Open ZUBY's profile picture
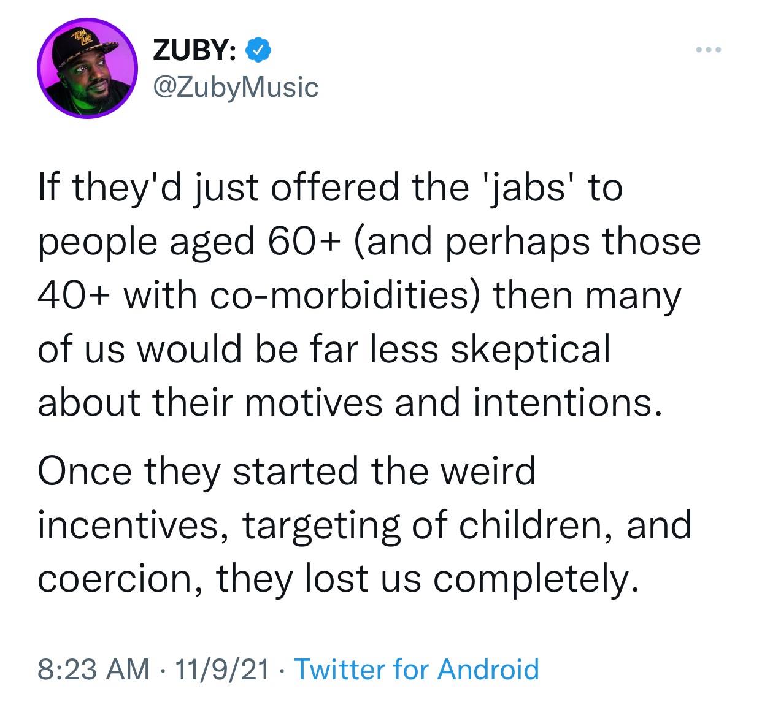The height and width of the screenshot is (702, 762). 88,73
